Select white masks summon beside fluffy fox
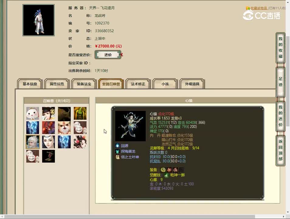This screenshot has width=290, height=219. (x=80, y=127)
